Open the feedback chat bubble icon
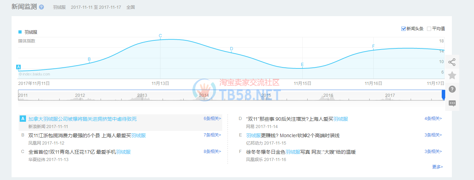 pyautogui.click(x=452, y=103)
